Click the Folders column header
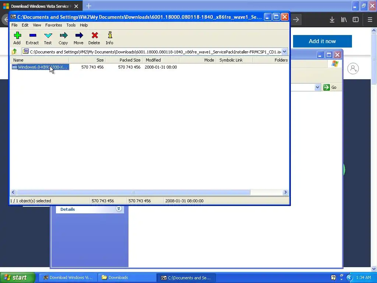The width and height of the screenshot is (377, 283). click(271, 60)
